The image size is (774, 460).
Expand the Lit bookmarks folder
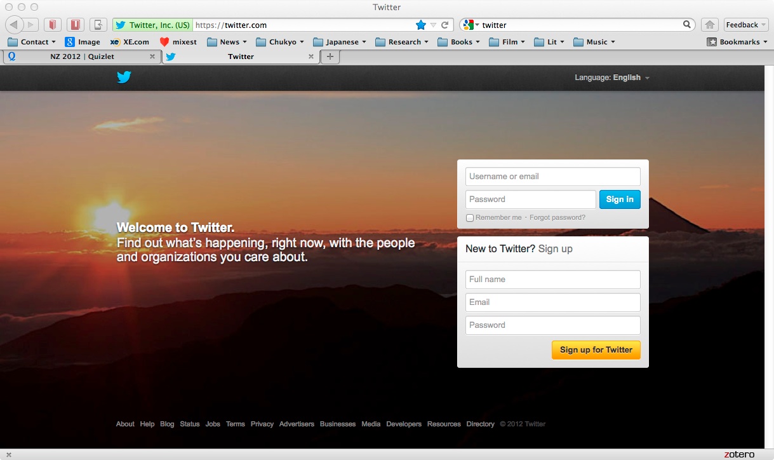549,42
